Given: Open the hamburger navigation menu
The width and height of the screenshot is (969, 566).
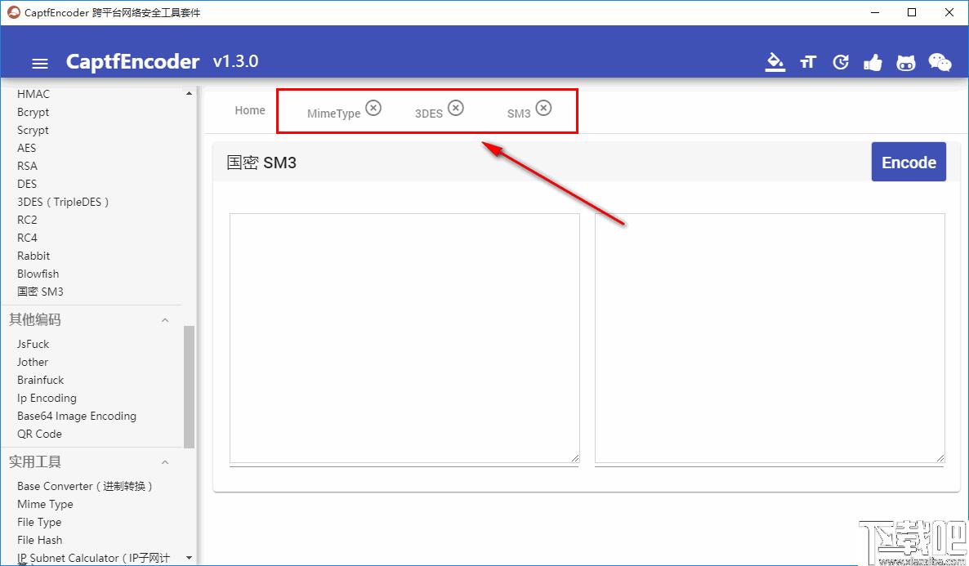Looking at the screenshot, I should (40, 63).
